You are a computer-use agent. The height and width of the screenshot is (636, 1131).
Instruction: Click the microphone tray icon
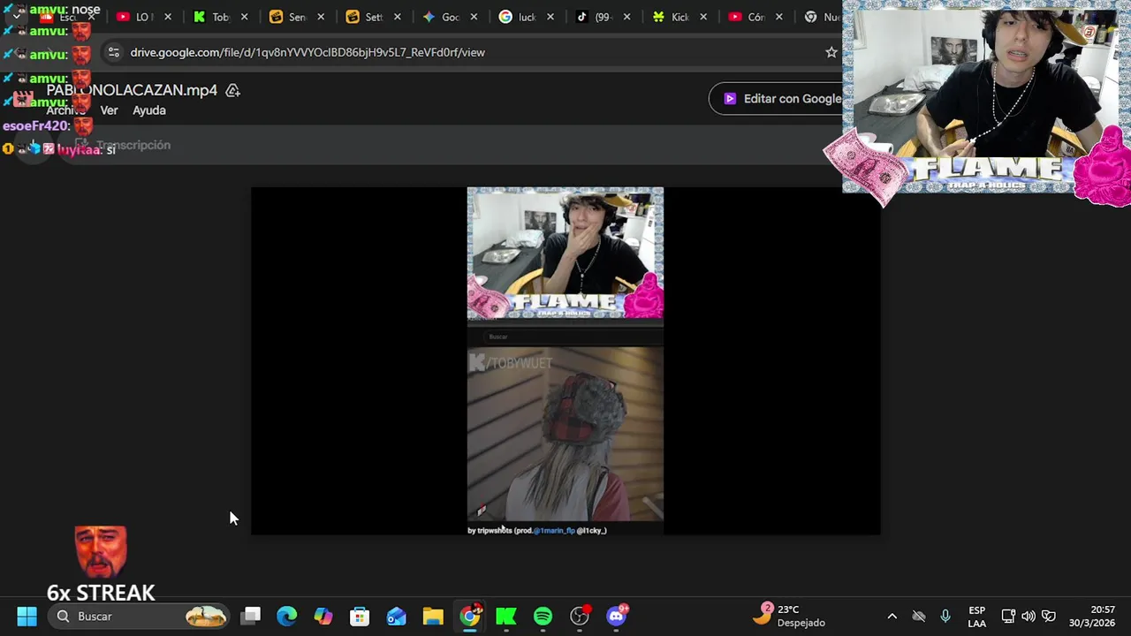945,616
